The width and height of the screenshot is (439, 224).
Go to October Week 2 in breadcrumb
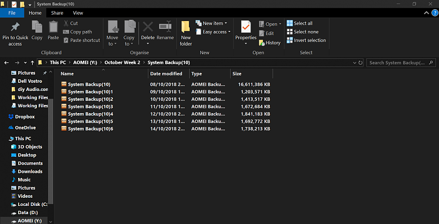[122, 63]
